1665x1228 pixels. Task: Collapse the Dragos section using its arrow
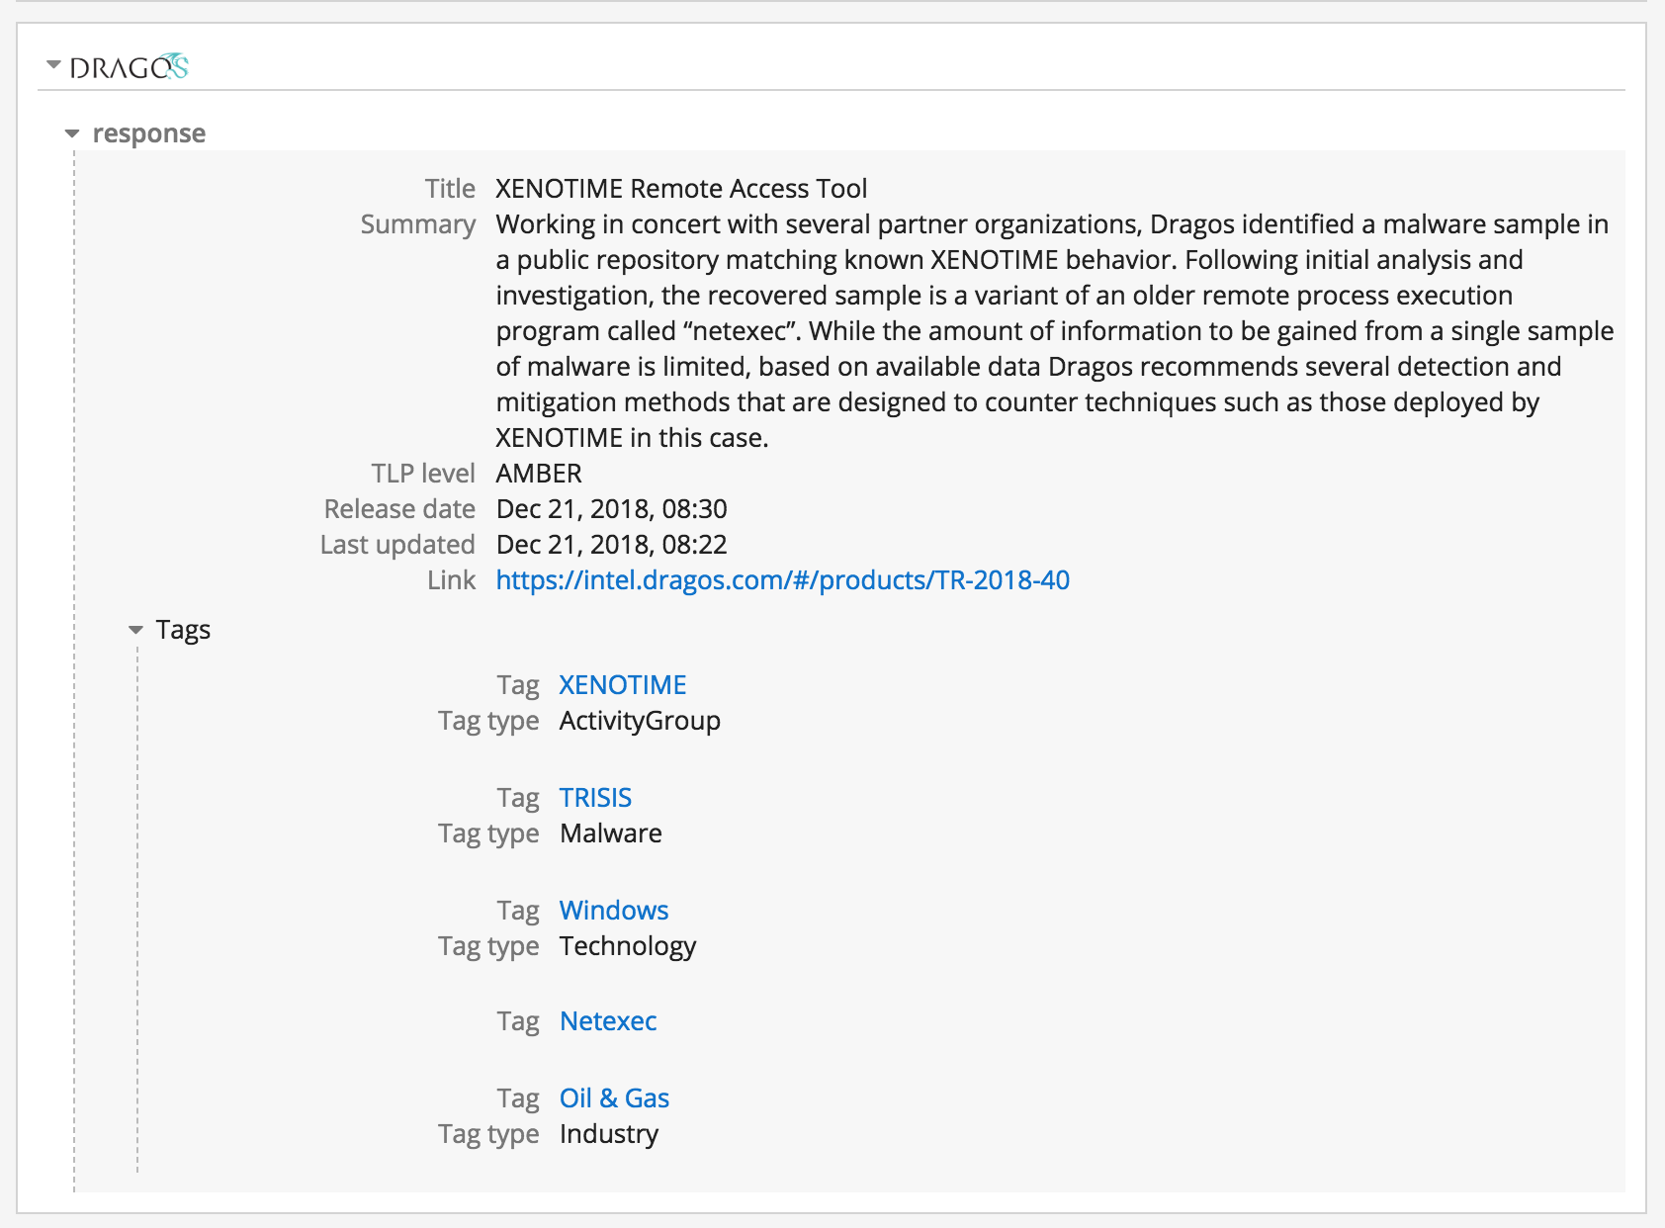click(x=53, y=65)
